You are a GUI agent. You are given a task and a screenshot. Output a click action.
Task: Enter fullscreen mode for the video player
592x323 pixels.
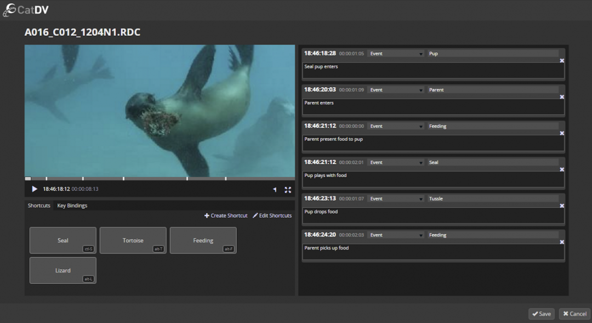288,189
